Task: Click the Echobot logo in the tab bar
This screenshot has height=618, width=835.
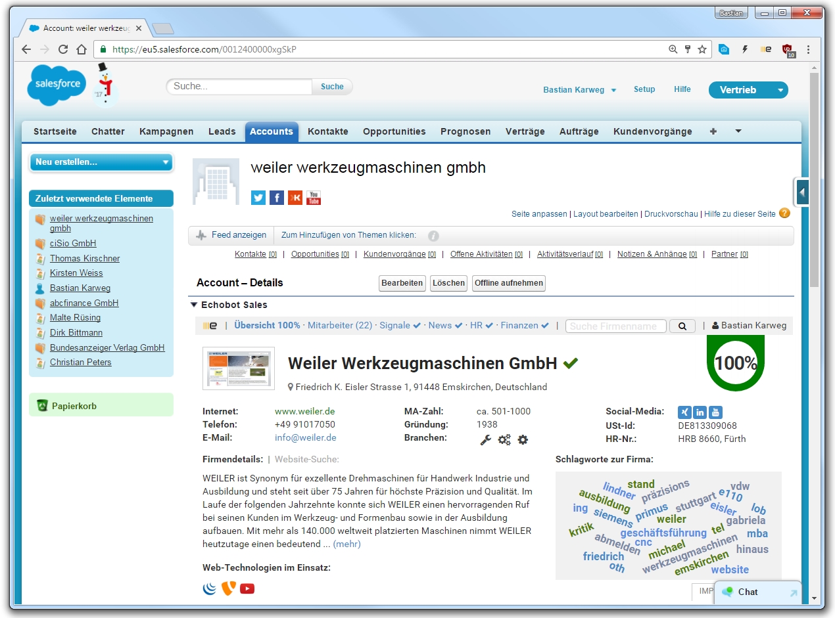Action: click(x=210, y=325)
